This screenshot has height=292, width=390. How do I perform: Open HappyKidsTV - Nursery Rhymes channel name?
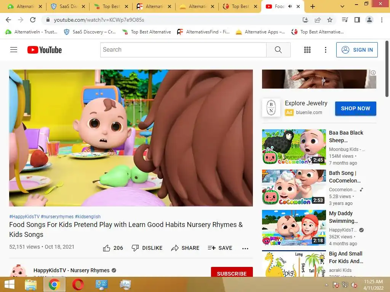click(72, 270)
